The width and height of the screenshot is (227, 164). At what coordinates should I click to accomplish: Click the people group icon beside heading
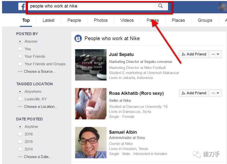coord(78,39)
